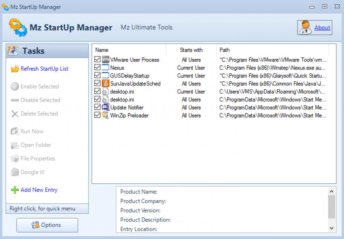This screenshot has width=344, height=239.
Task: Toggle GUSDelayStartup checkbox
Action: click(x=97, y=75)
